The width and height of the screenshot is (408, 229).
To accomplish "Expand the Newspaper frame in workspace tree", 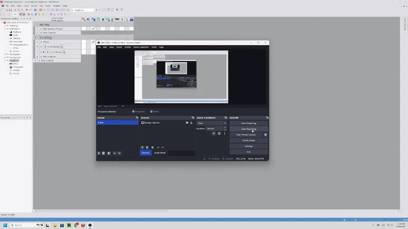I will [x=5, y=54].
